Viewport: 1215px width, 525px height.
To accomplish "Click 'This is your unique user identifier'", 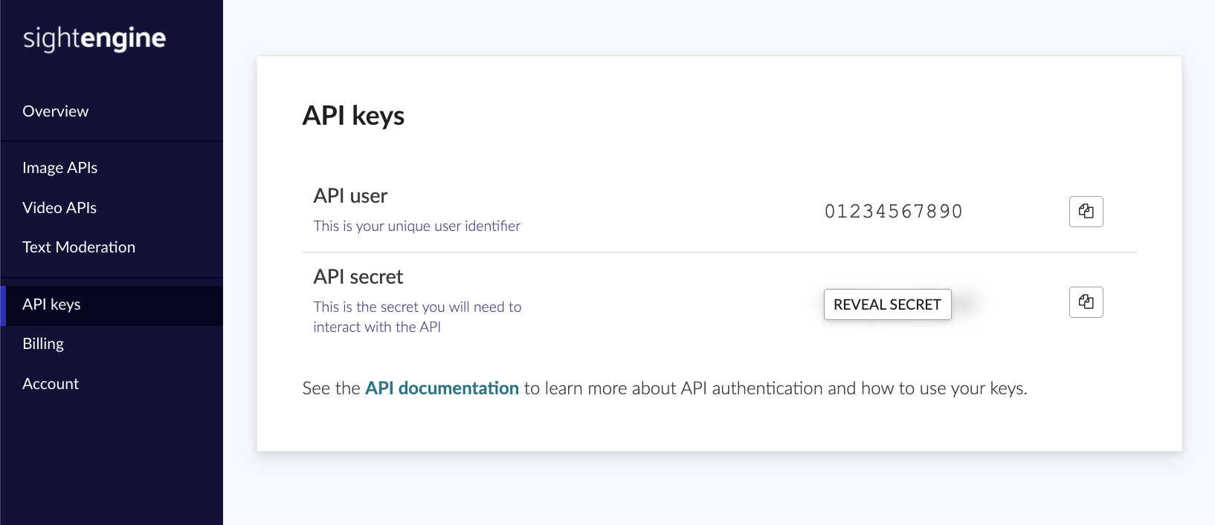I will tap(417, 226).
